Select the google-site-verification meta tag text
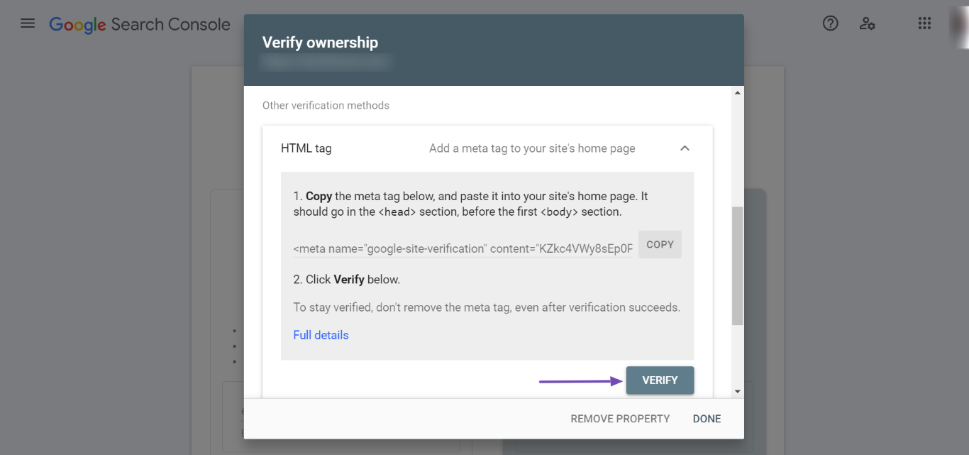 point(461,248)
